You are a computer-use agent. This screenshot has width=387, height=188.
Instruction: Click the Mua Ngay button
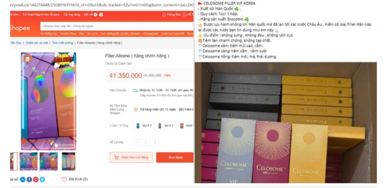[175, 157]
